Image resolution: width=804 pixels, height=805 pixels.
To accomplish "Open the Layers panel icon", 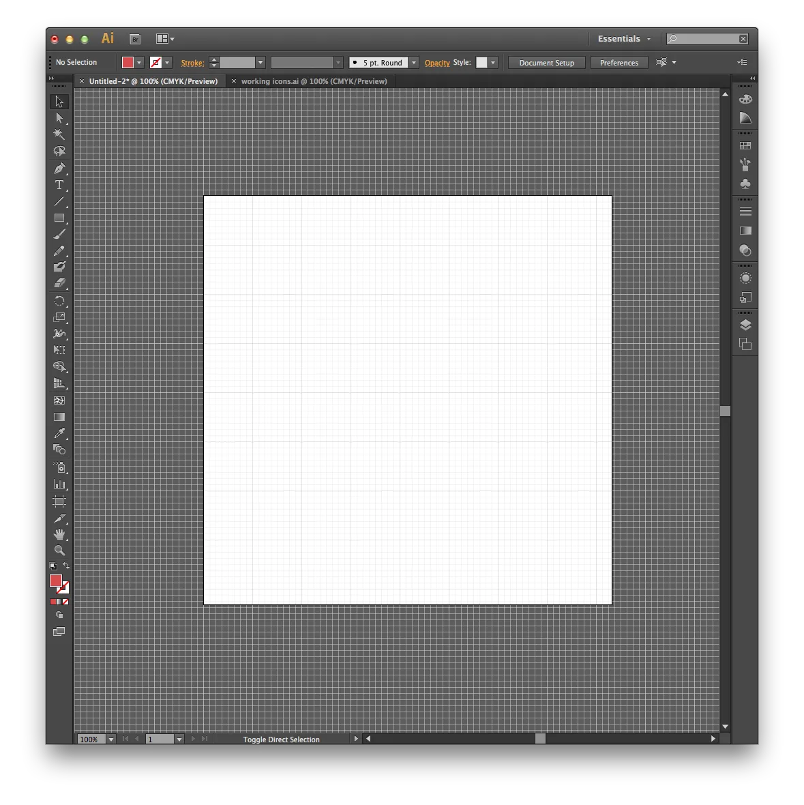I will [x=745, y=325].
